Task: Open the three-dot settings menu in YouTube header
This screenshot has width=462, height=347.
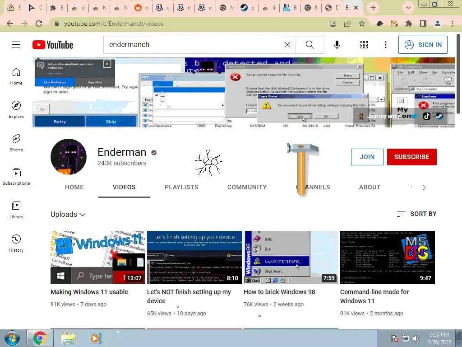Action: click(x=386, y=45)
